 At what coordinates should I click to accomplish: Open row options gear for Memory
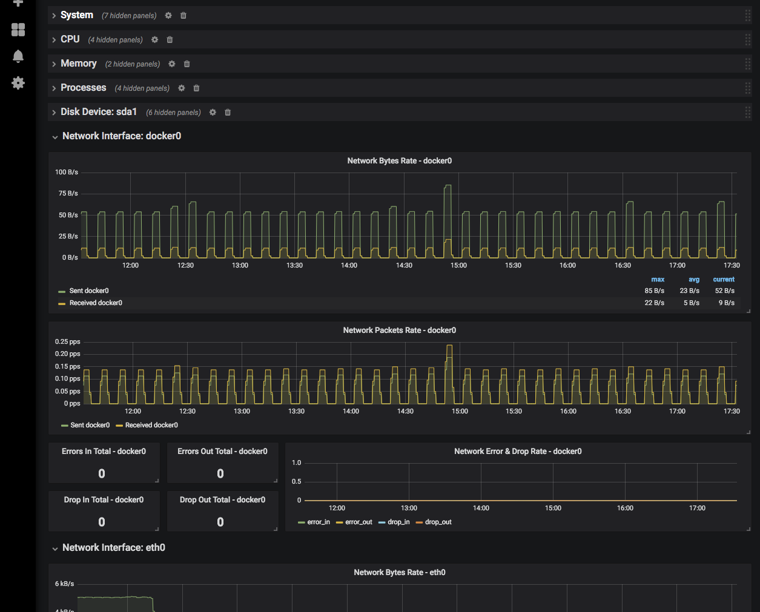(172, 64)
